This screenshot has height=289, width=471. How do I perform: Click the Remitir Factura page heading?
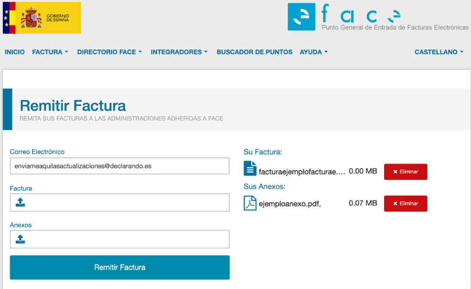pyautogui.click(x=73, y=106)
